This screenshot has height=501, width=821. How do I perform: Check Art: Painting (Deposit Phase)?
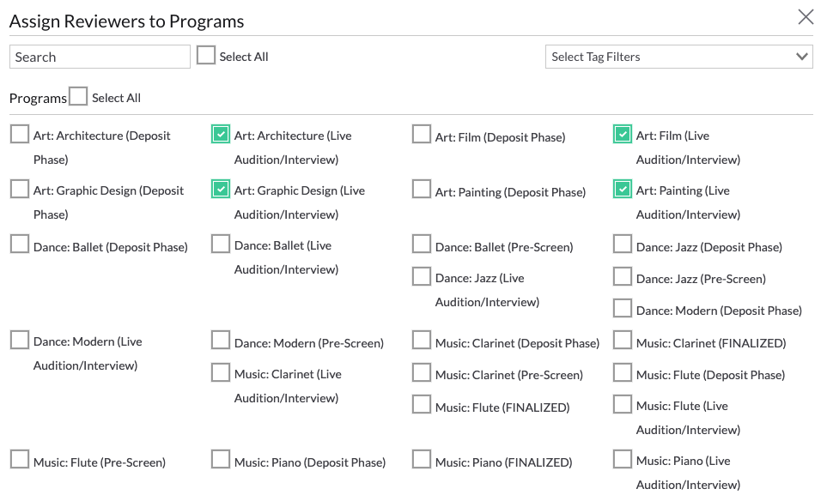421,189
